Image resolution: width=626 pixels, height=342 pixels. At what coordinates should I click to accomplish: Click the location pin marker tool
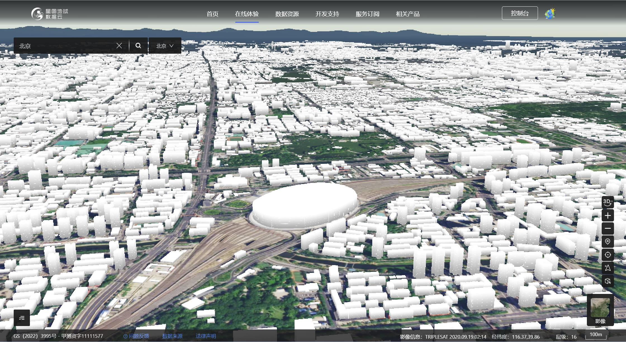click(608, 241)
